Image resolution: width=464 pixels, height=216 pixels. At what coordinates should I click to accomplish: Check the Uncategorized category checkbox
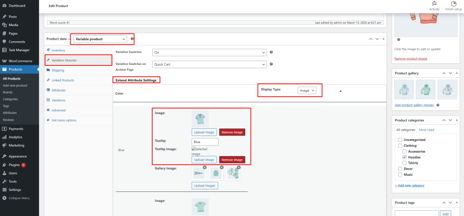(400, 140)
